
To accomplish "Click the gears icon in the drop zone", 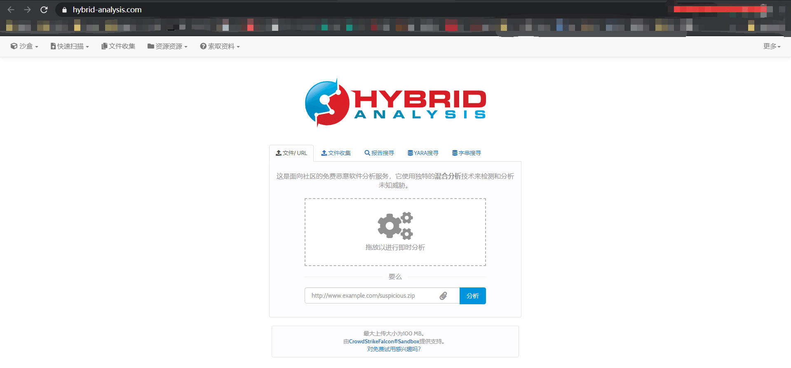I will [395, 225].
